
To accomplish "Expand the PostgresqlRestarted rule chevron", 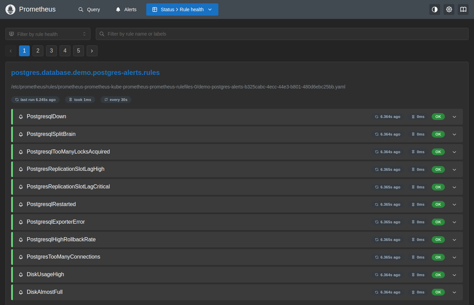I will click(454, 205).
